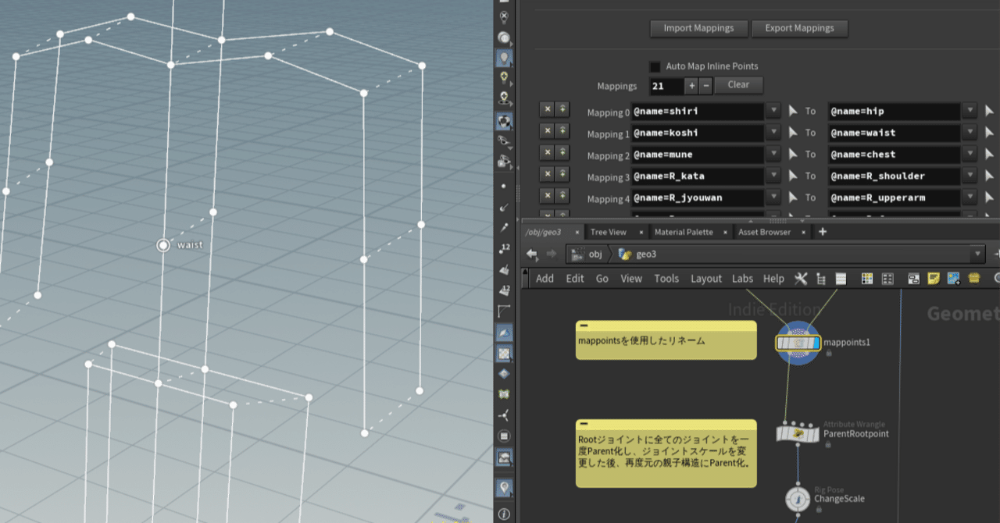Enable Auto Map Inline Points

click(x=655, y=66)
